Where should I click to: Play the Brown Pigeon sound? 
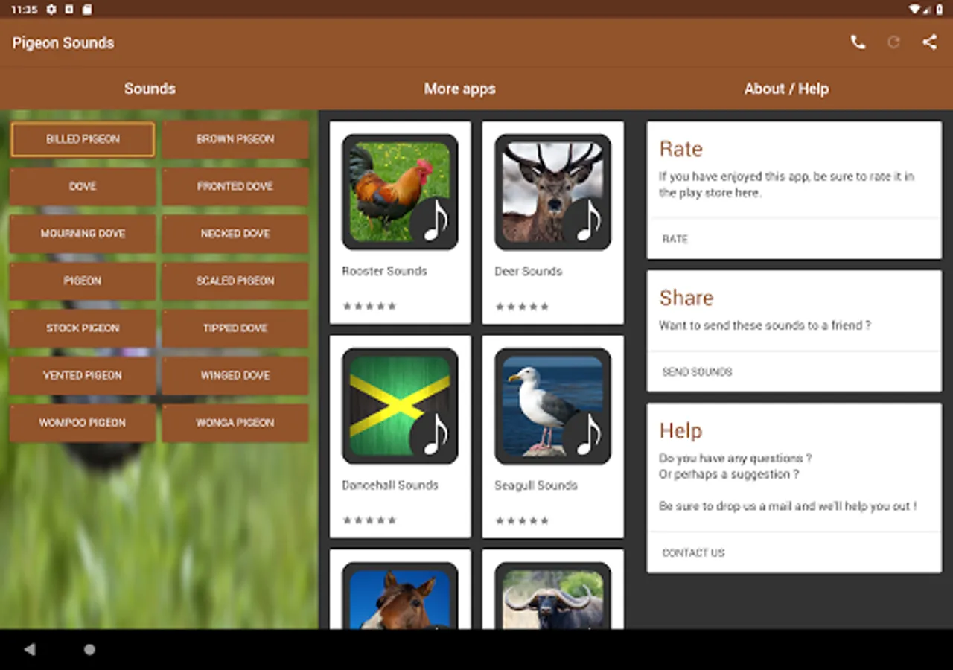[x=235, y=139]
